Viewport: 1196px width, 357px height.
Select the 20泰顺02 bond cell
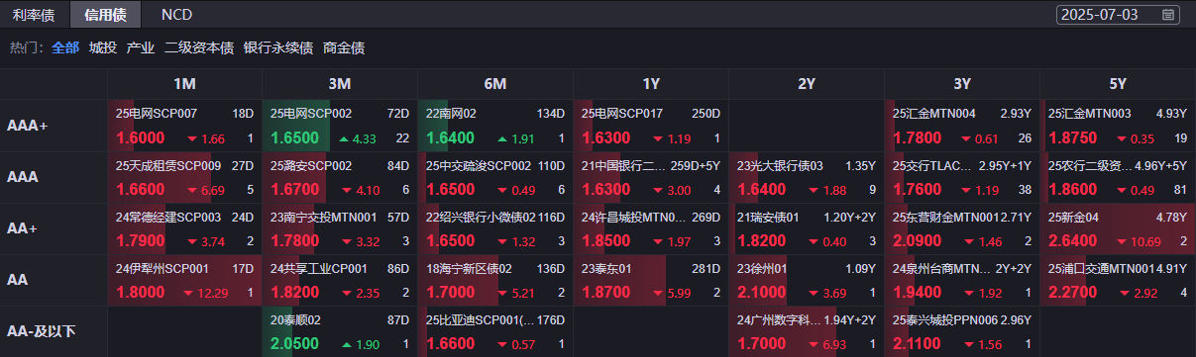340,331
